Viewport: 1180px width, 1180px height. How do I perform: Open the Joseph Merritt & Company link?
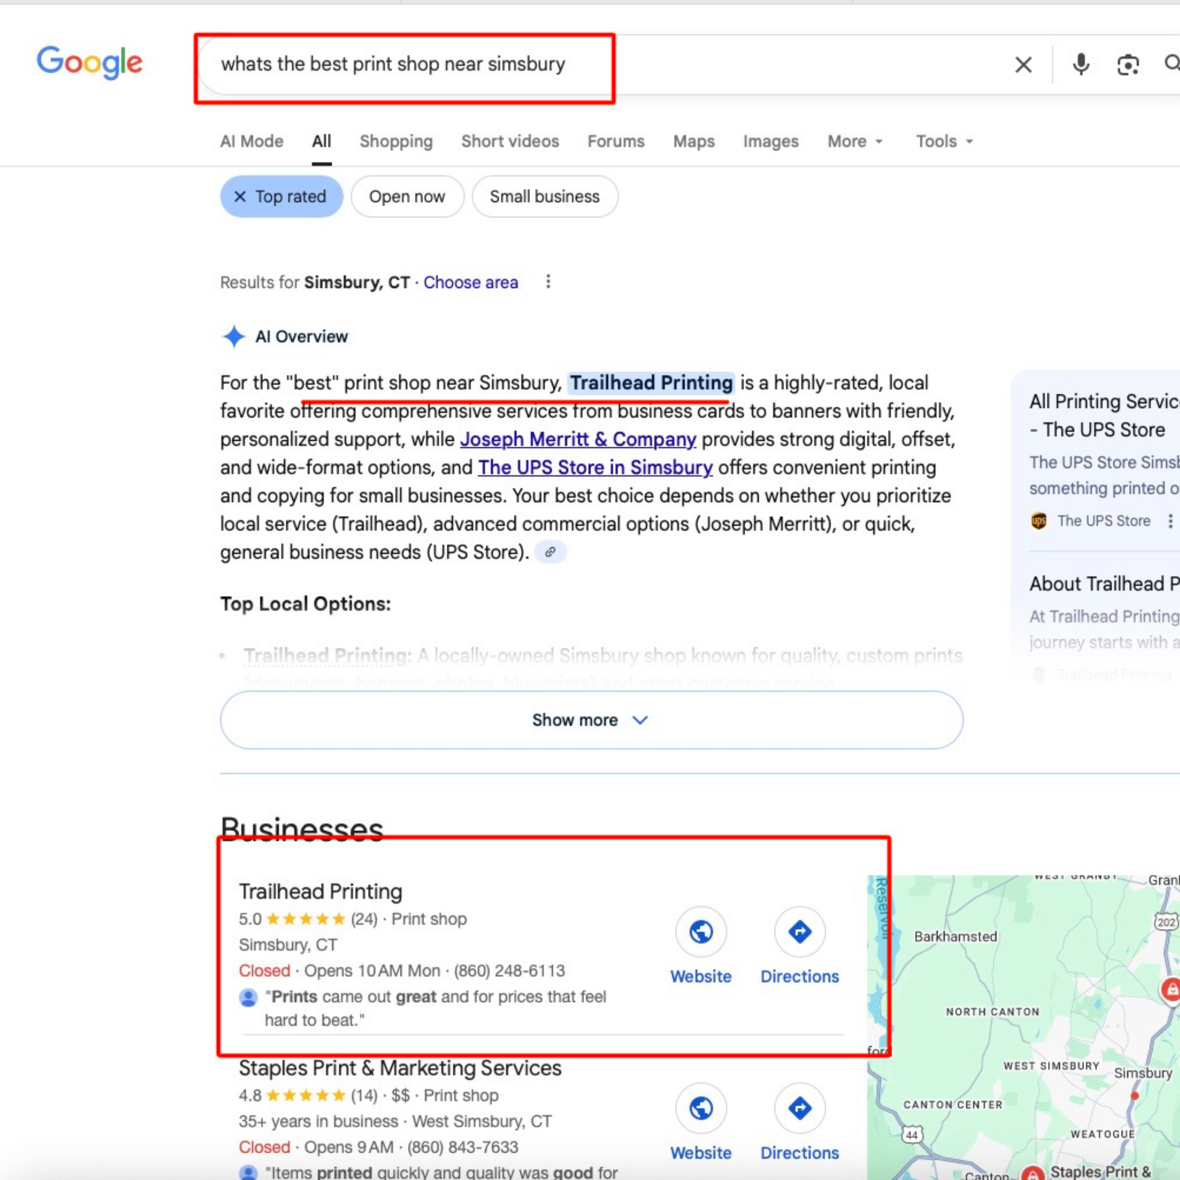tap(578, 439)
